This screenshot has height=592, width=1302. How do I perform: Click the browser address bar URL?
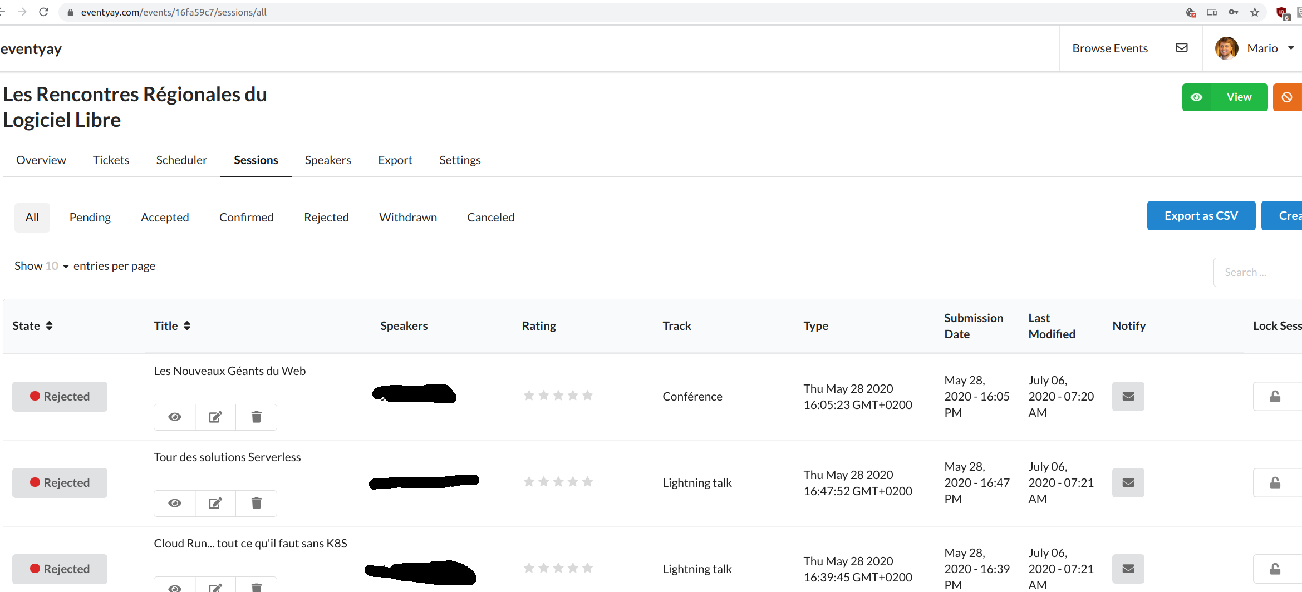[x=174, y=12]
